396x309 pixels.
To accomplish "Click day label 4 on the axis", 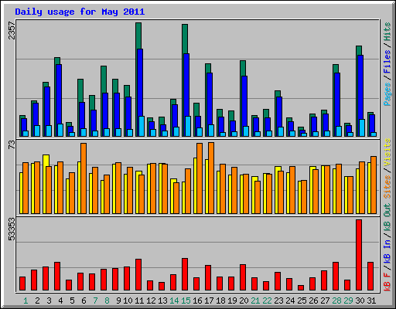I will [60, 301].
